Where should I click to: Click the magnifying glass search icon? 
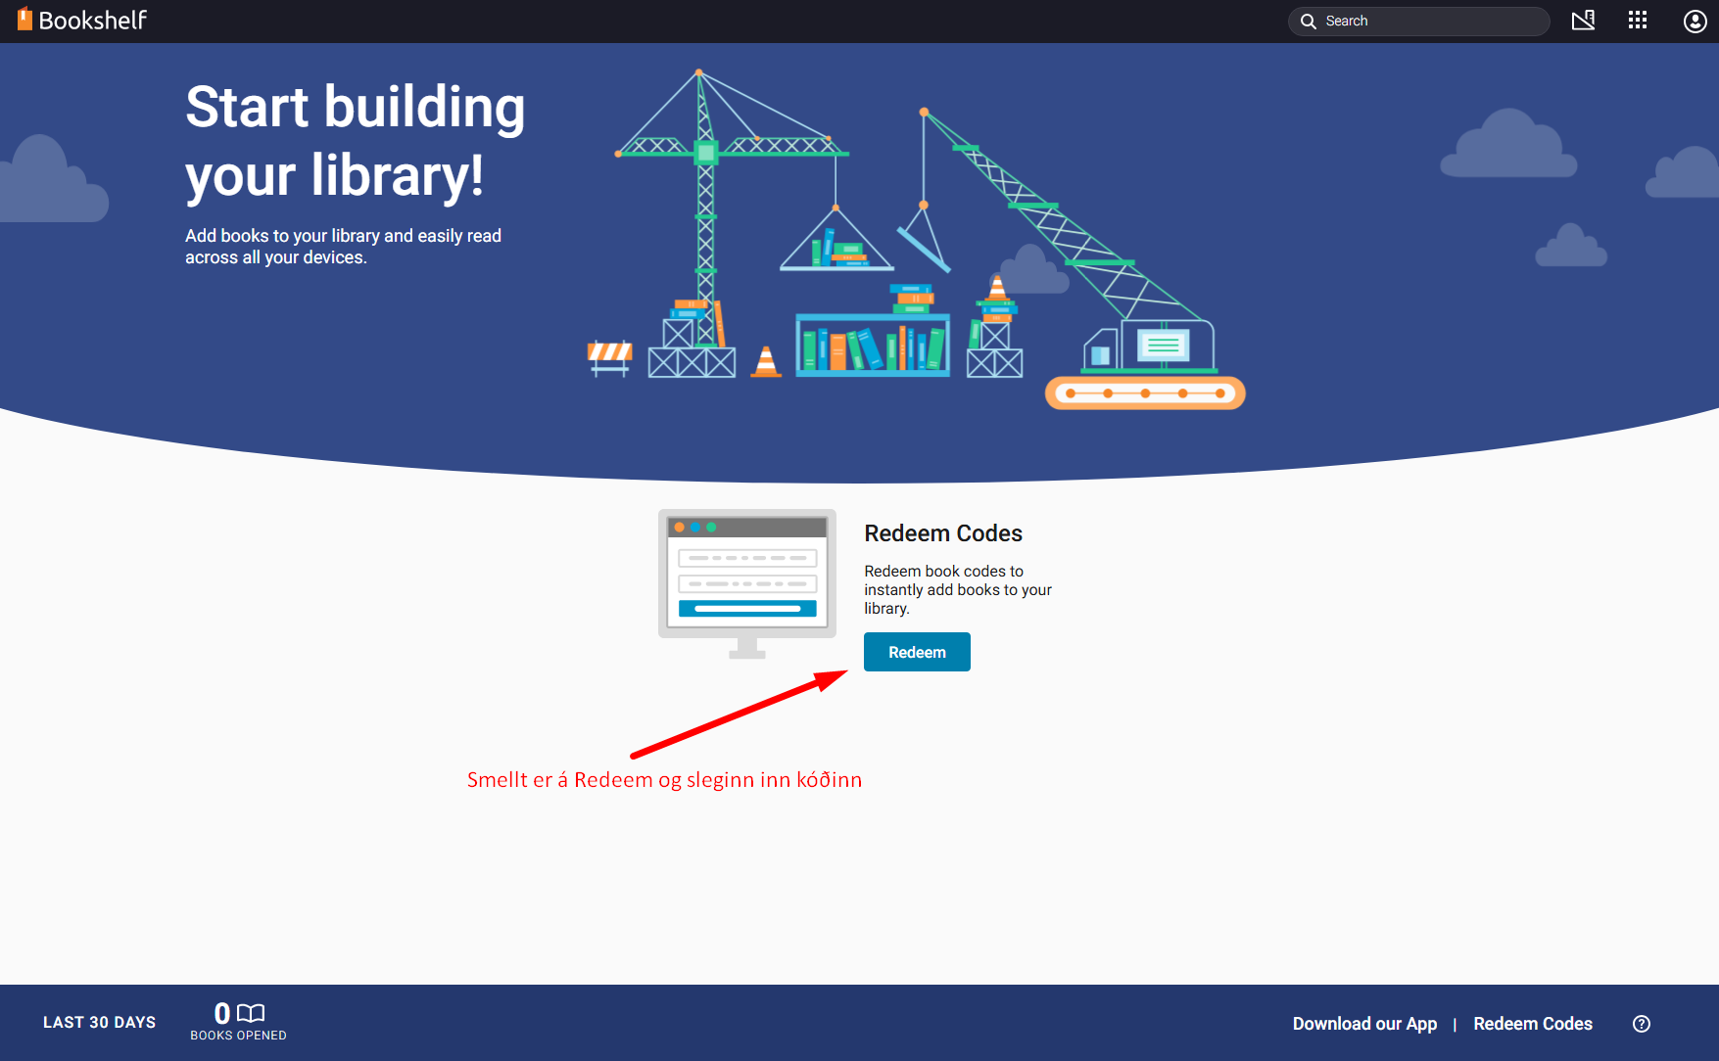pos(1308,22)
